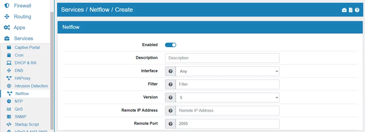Click the help question icon in header
This screenshot has height=132, width=365.
(357, 10)
